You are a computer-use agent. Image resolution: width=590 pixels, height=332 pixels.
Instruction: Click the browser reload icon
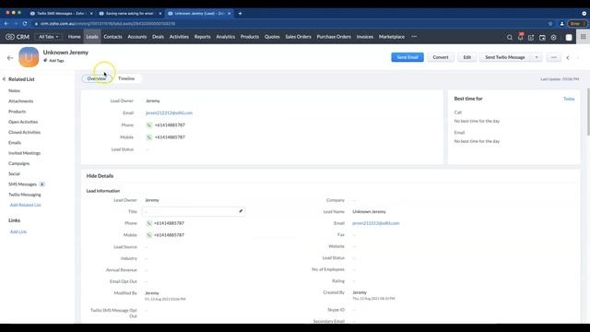pyautogui.click(x=25, y=23)
